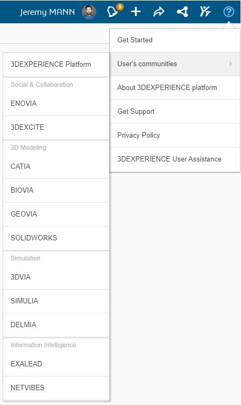Open Privacy Policy entry
241x405 pixels.
(175, 136)
